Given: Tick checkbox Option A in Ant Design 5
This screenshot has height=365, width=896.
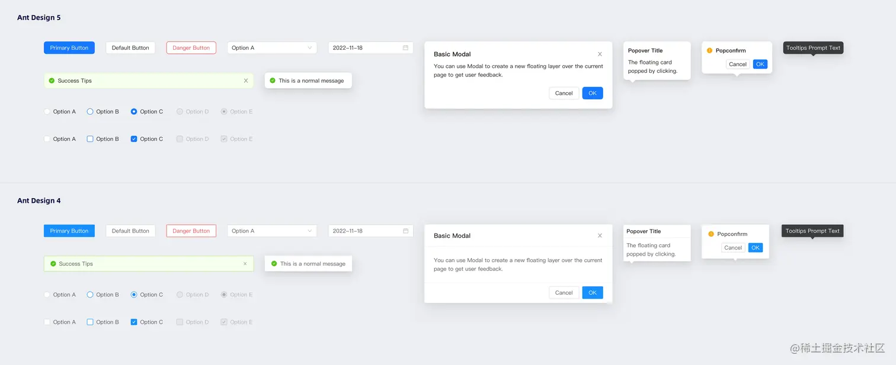Looking at the screenshot, I should coord(47,139).
